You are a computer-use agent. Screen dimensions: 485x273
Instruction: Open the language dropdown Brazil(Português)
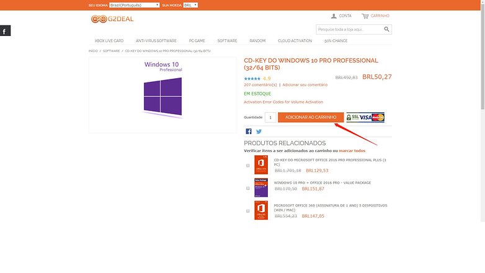click(134, 5)
